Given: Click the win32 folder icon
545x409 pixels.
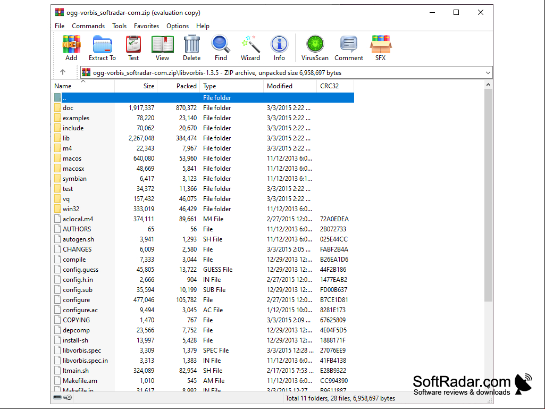Looking at the screenshot, I should 57,208.
